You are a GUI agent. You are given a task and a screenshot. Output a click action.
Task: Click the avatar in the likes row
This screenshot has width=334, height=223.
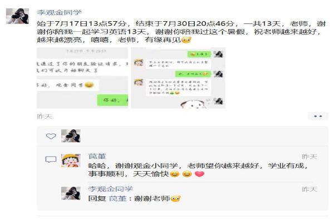pos(71,135)
